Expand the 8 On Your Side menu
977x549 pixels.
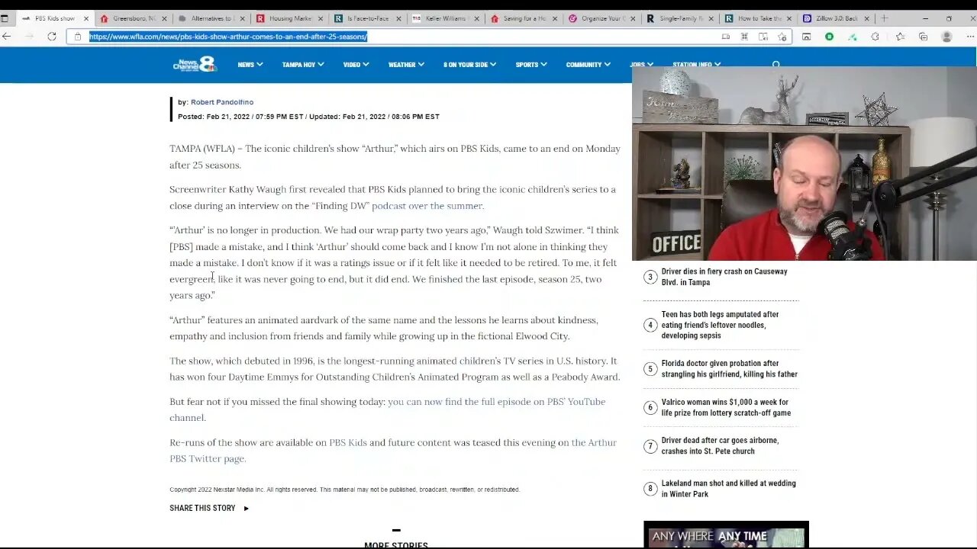point(470,65)
